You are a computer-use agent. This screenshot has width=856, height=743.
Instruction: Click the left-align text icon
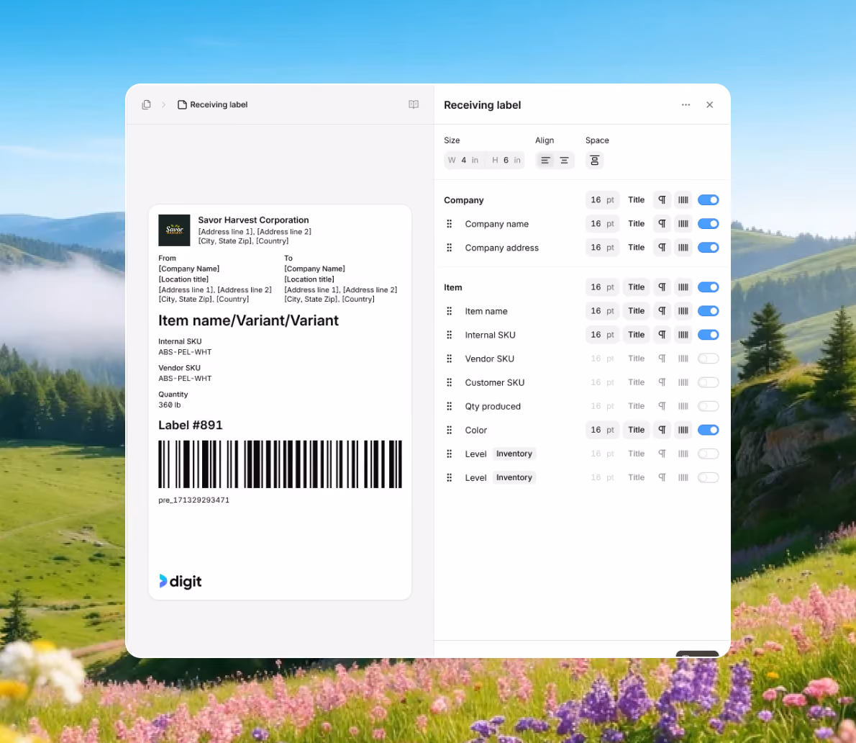(x=545, y=160)
